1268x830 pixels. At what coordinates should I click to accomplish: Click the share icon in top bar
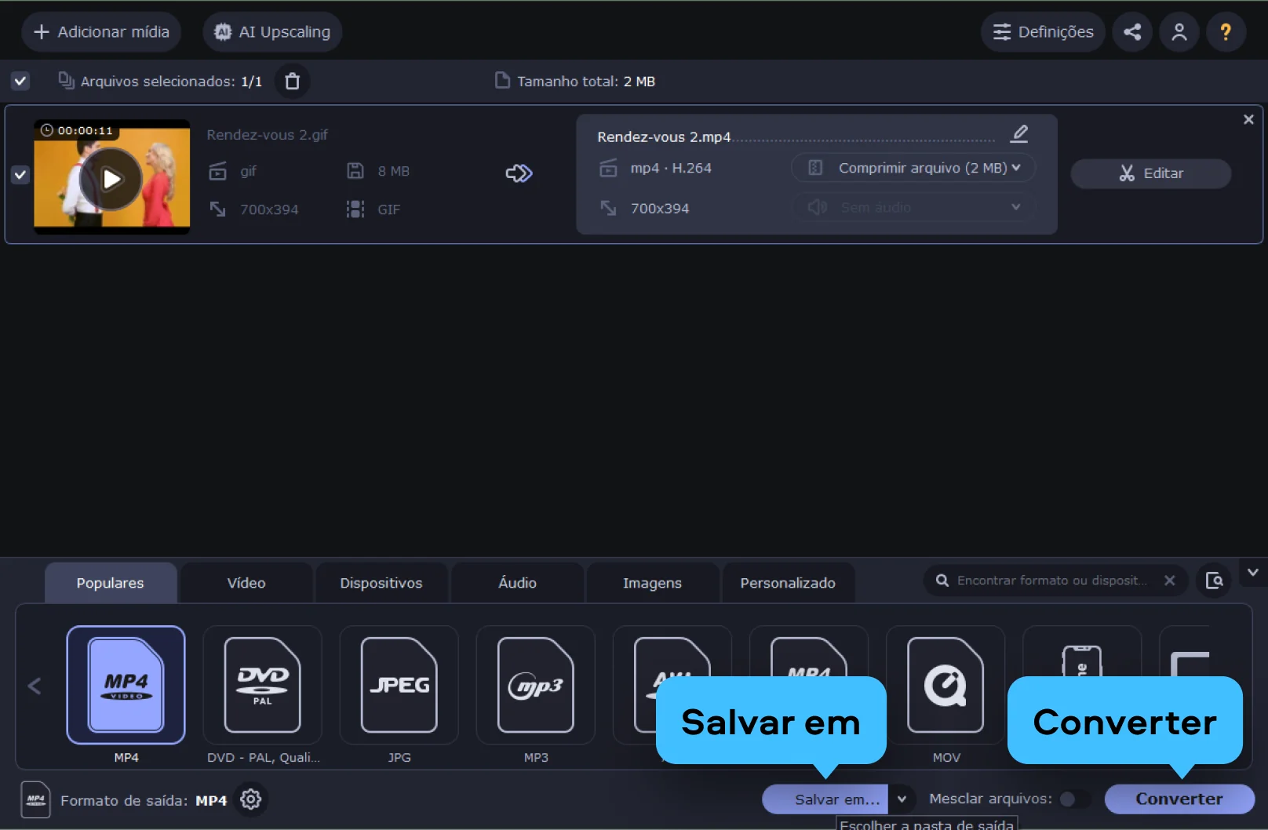pyautogui.click(x=1131, y=32)
